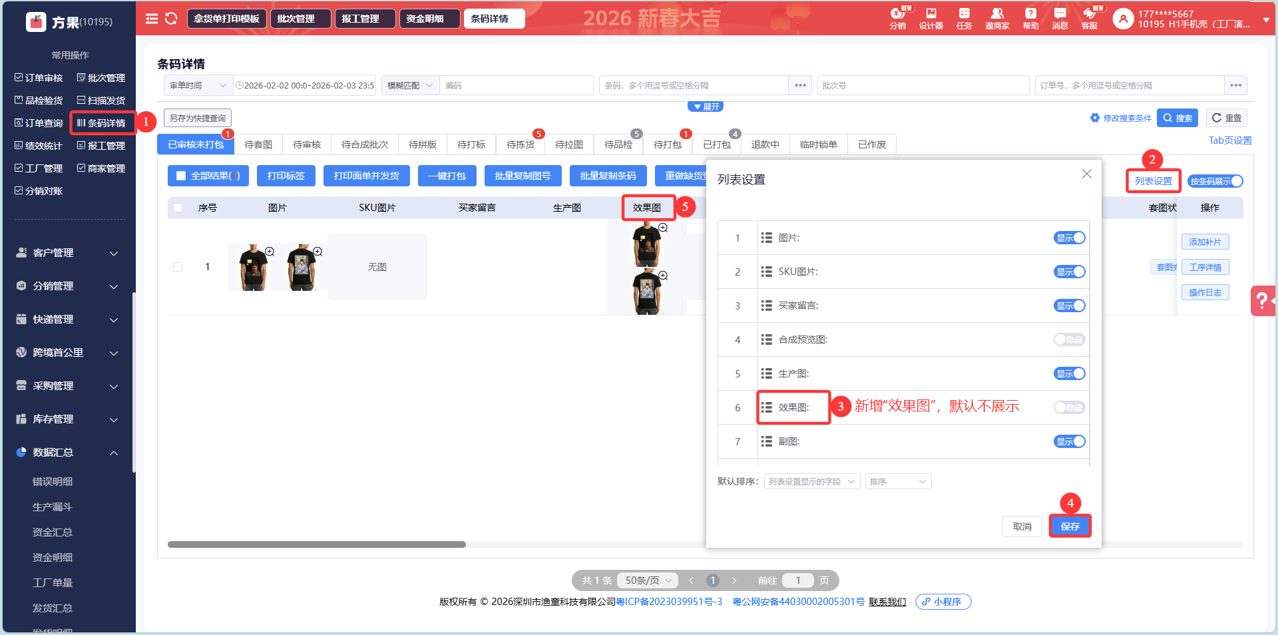Open the 客服 customer service icon
Viewport: 1278px width, 635px height.
tap(1090, 19)
